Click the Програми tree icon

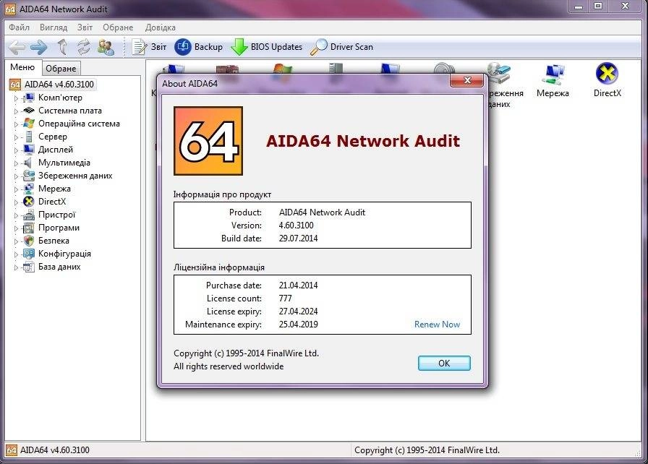29,228
